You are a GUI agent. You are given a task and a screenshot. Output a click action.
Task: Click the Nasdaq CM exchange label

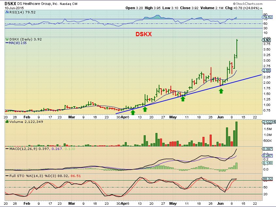click(x=69, y=4)
